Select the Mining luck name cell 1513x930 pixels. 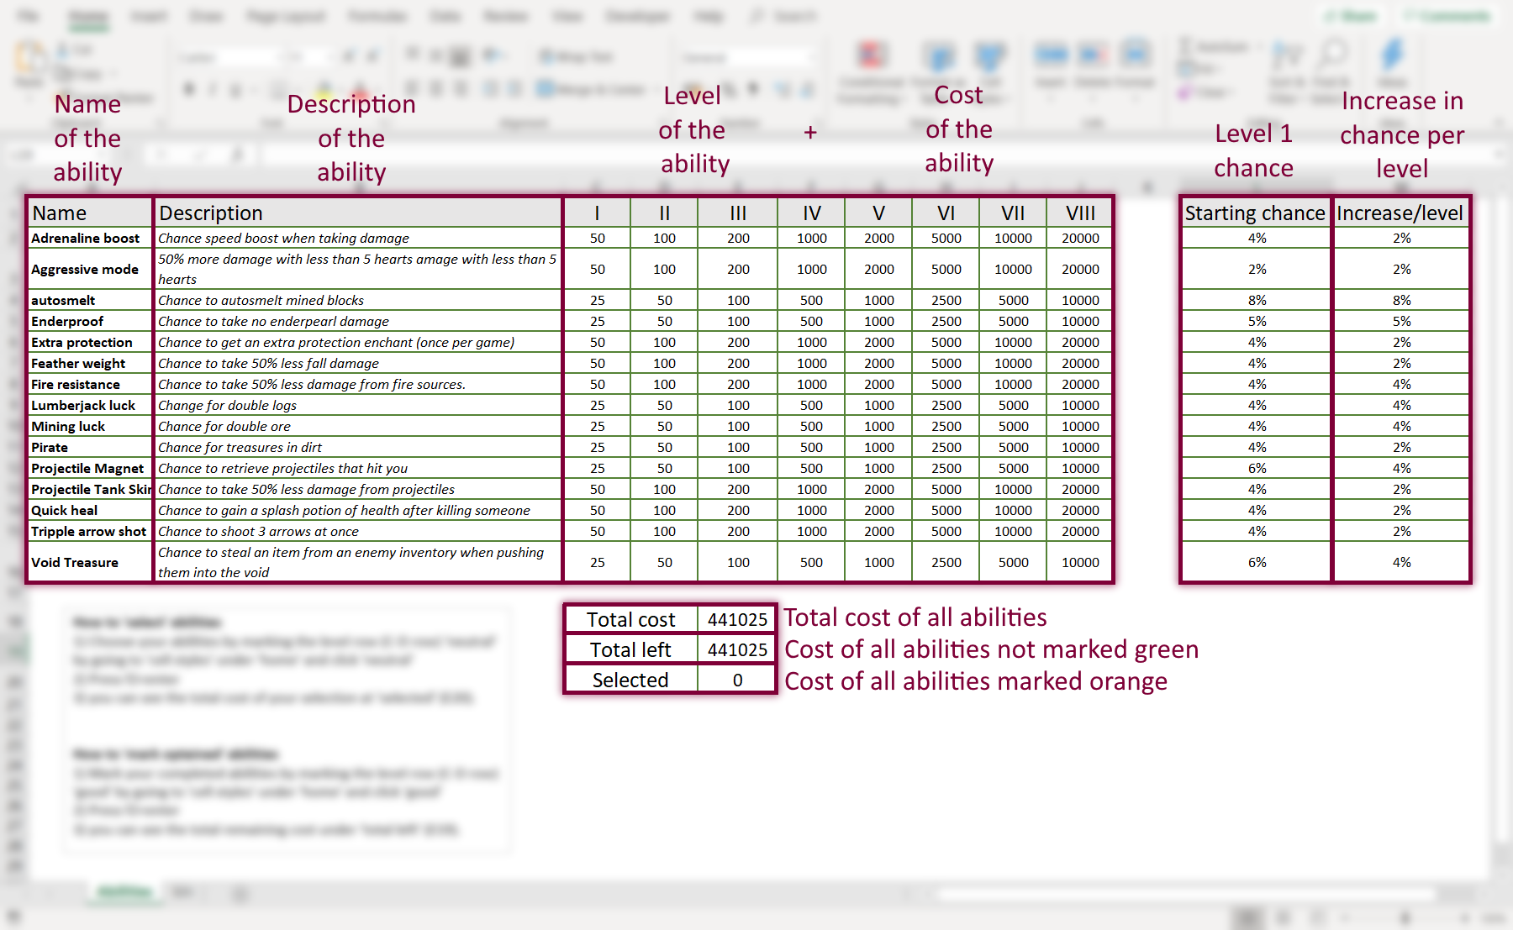click(x=90, y=427)
